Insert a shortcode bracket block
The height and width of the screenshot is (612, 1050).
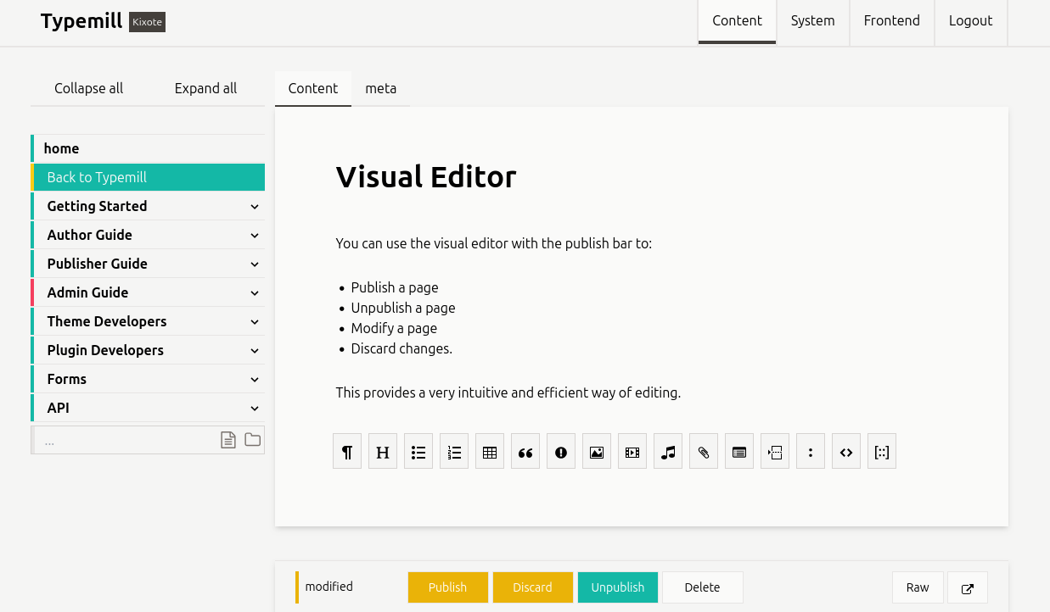(882, 452)
